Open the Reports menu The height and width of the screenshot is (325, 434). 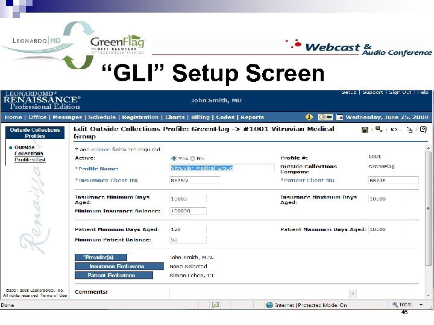(252, 117)
